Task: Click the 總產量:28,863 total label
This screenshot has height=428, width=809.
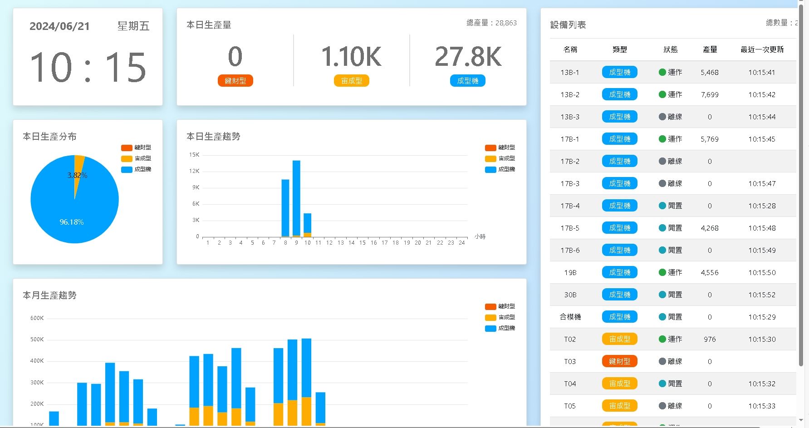Action: pos(492,23)
